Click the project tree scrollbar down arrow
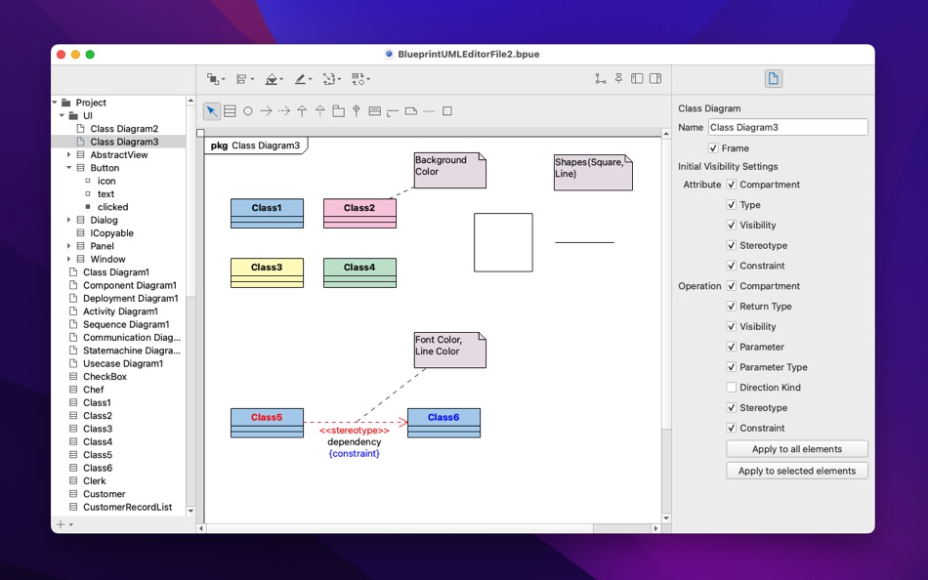Image resolution: width=928 pixels, height=580 pixels. pos(190,511)
